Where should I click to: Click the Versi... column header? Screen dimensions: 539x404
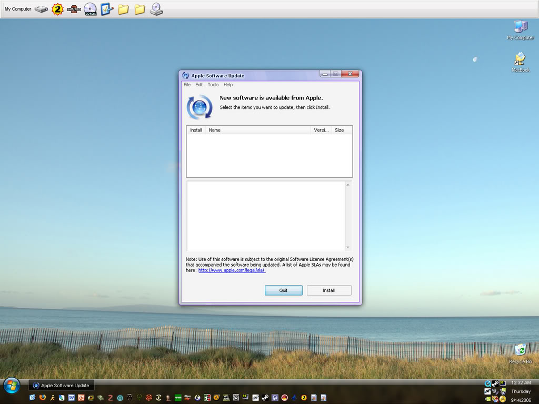click(321, 130)
